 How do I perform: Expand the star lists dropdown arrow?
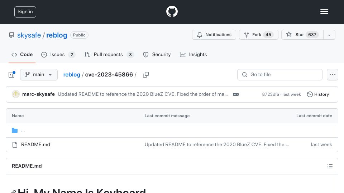point(329,35)
